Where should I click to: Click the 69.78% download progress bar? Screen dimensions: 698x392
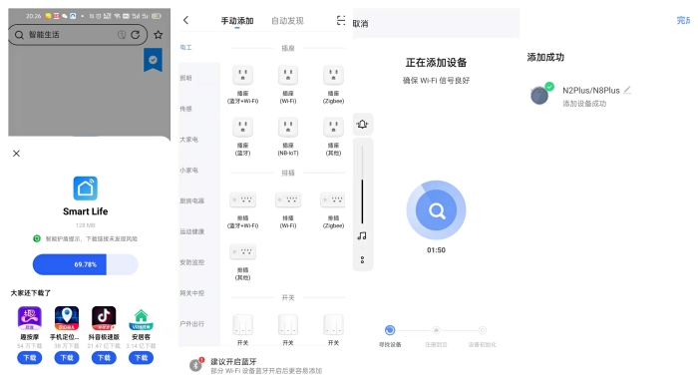click(x=85, y=264)
